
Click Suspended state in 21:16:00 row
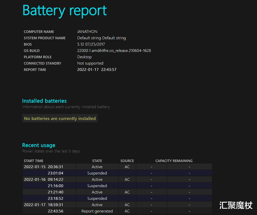tap(97, 186)
